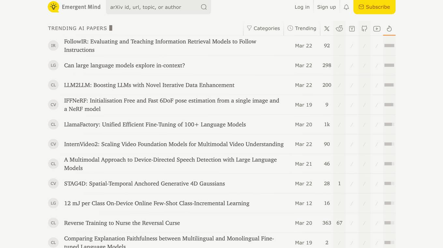Image resolution: width=443 pixels, height=248 pixels.
Task: Click hotness bar for LlamaFactory row
Action: [389, 124]
